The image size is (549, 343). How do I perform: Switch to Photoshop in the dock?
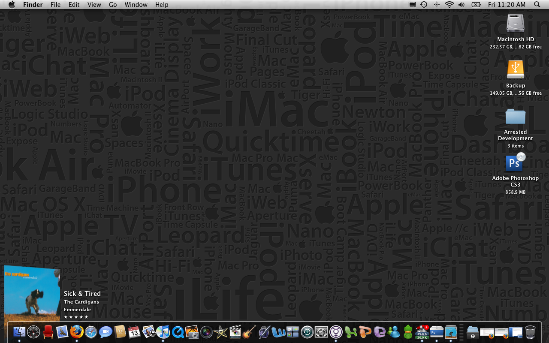click(437, 332)
